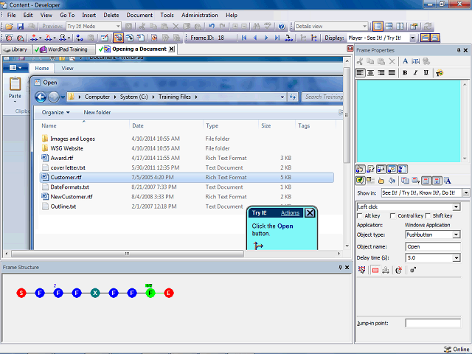Screen dimensions: 472x354
Task: Close the Try It! bubble
Action: (x=310, y=213)
